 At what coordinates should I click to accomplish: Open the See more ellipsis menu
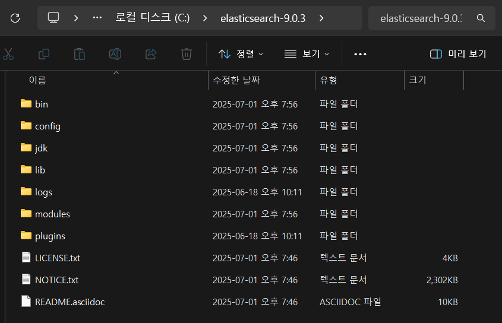[360, 54]
